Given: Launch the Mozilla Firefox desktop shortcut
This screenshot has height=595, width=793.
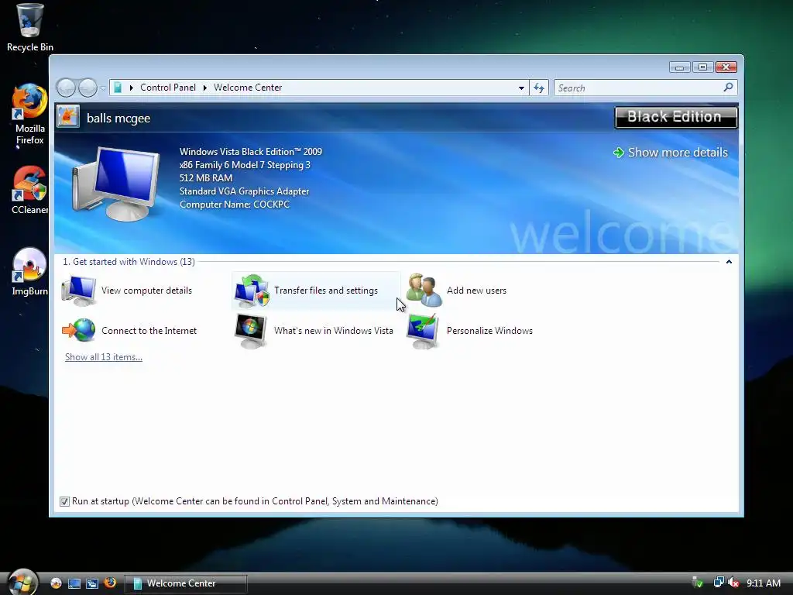Looking at the screenshot, I should point(29,115).
